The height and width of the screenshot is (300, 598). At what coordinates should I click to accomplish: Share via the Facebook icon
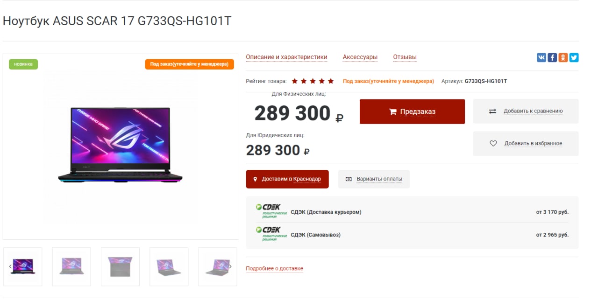click(552, 57)
